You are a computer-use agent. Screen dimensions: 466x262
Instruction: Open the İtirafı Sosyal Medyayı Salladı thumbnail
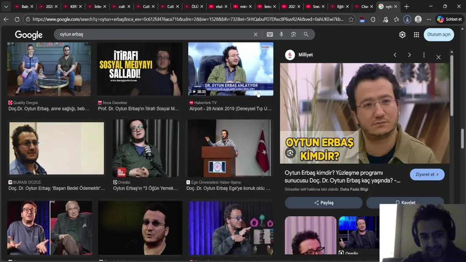point(139,69)
